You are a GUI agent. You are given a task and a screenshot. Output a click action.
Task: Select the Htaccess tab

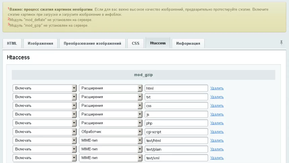pos(158,43)
